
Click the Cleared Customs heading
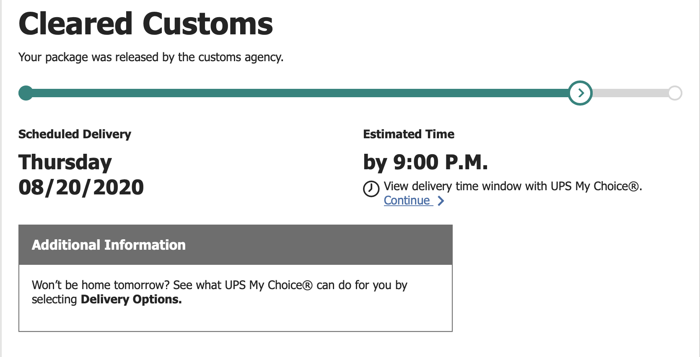click(145, 24)
